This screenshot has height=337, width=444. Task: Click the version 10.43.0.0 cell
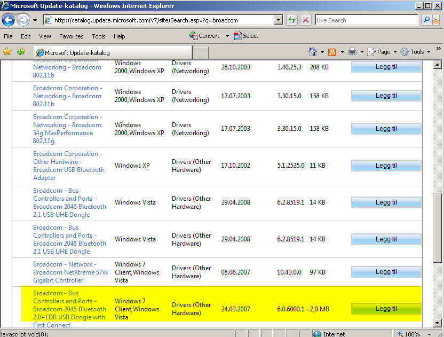click(x=289, y=272)
